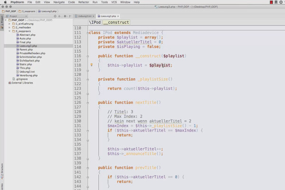This screenshot has height=190, width=285.
Task: Select Loesung3.php in project tree
Action: point(28,46)
